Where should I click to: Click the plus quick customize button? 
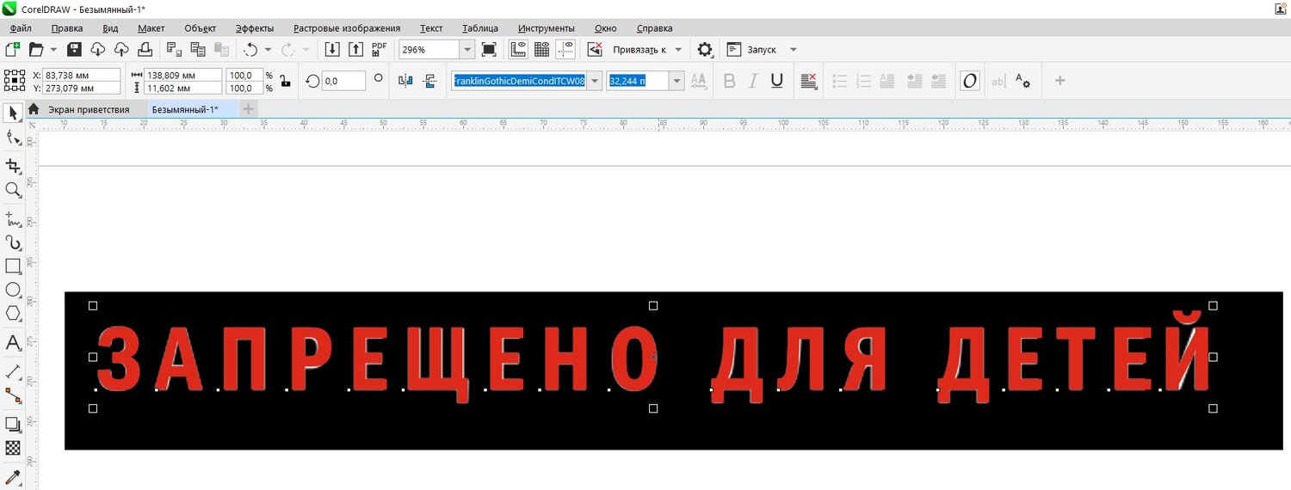[x=1060, y=81]
